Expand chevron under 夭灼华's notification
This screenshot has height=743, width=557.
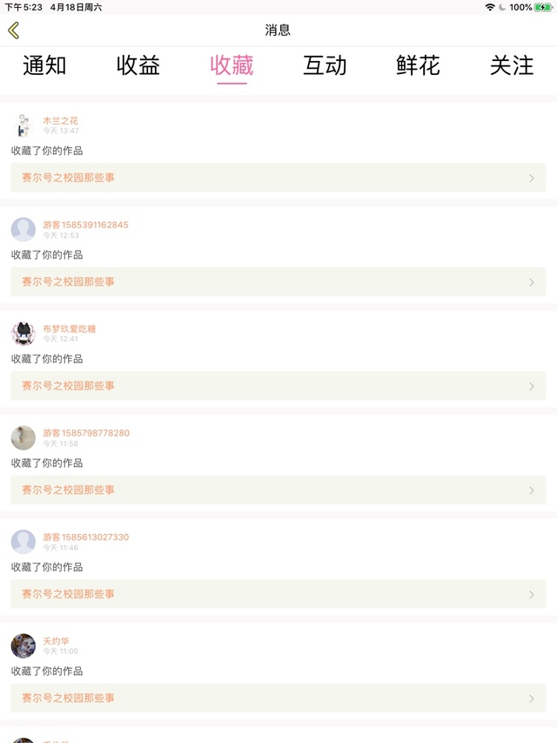click(532, 699)
